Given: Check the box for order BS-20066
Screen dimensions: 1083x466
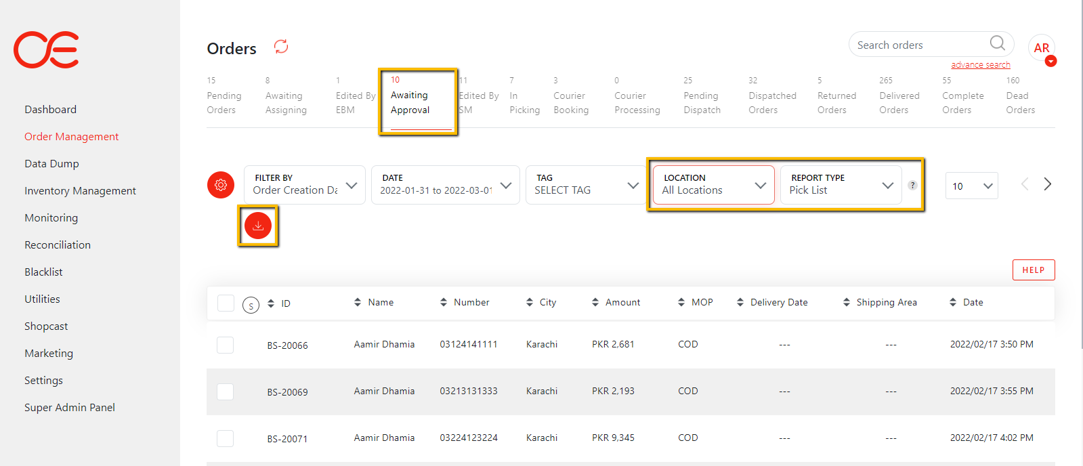Looking at the screenshot, I should click(226, 345).
